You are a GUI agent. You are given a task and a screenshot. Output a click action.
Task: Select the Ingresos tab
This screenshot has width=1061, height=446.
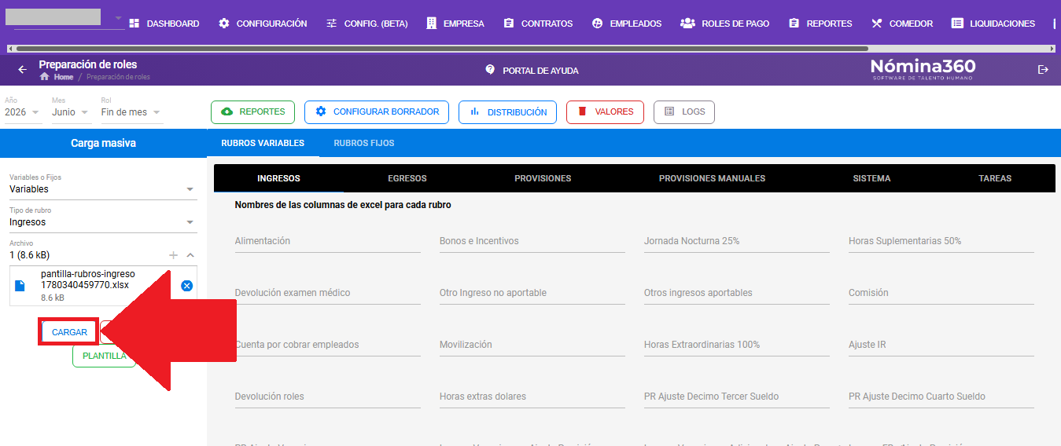point(278,178)
